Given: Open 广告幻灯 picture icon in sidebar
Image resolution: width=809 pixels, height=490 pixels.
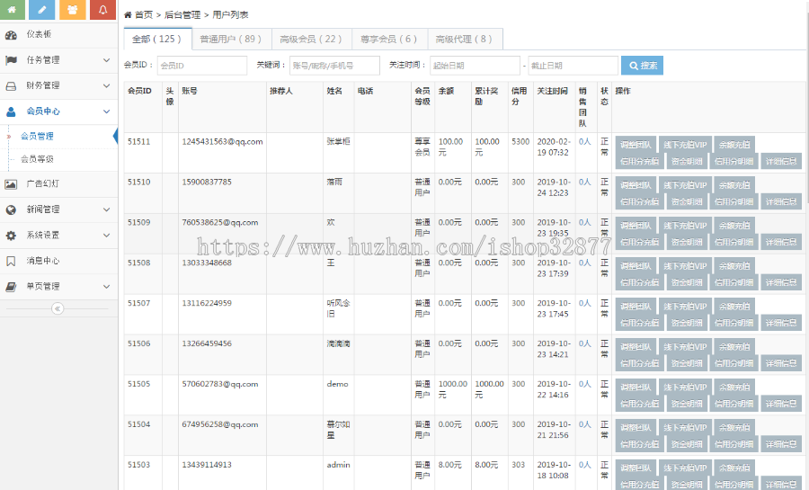Looking at the screenshot, I should [x=11, y=184].
